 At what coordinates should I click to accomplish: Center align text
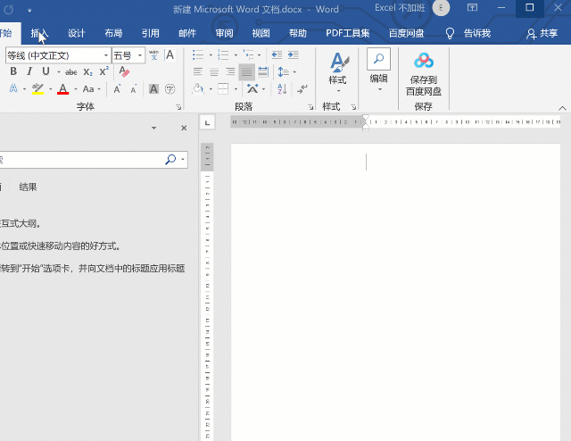214,71
